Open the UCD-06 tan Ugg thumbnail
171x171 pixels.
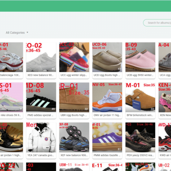107,57
